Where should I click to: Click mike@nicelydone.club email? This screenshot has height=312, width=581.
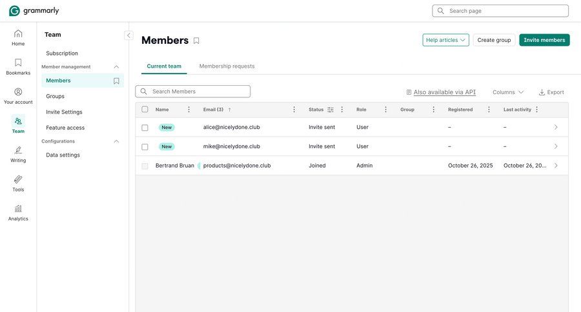point(232,146)
